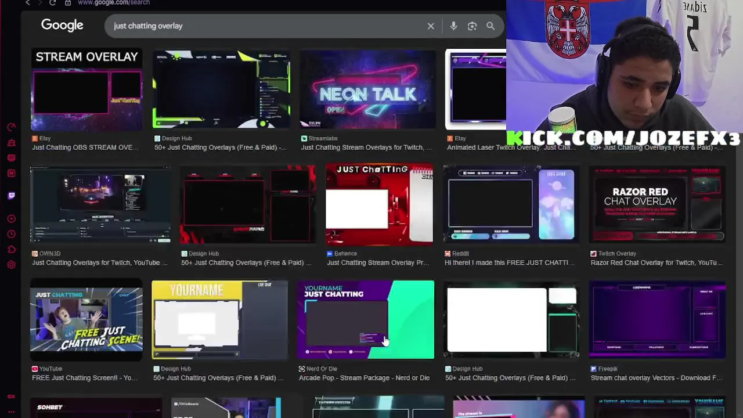Viewport: 743px width, 418px height.
Task: Open link Just Chatting Stream Overlay Pr...
Action: 378,262
